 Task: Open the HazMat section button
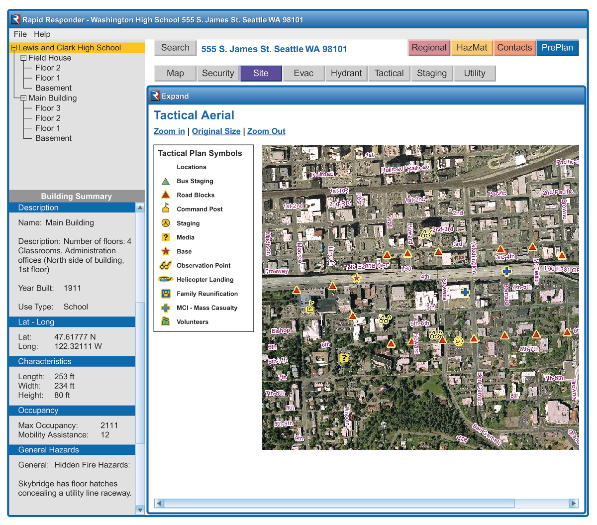(x=472, y=48)
